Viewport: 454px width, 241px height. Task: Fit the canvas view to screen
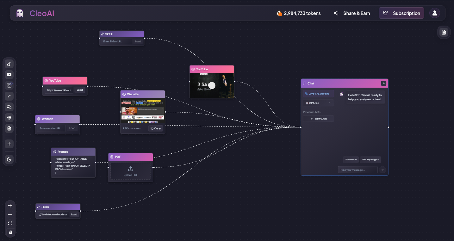tap(10, 223)
